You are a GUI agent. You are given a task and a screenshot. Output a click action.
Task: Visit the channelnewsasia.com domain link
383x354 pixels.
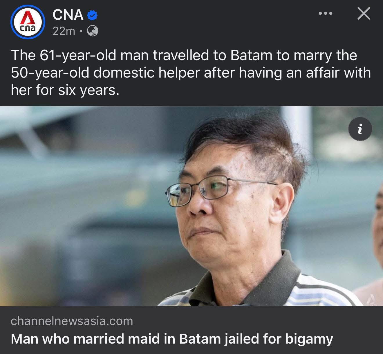click(72, 321)
